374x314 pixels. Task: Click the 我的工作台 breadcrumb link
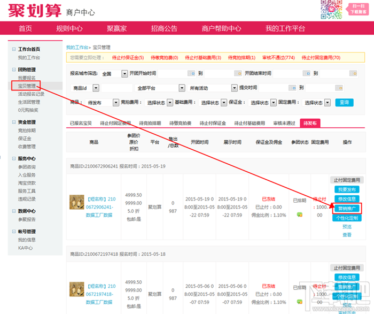coord(77,47)
